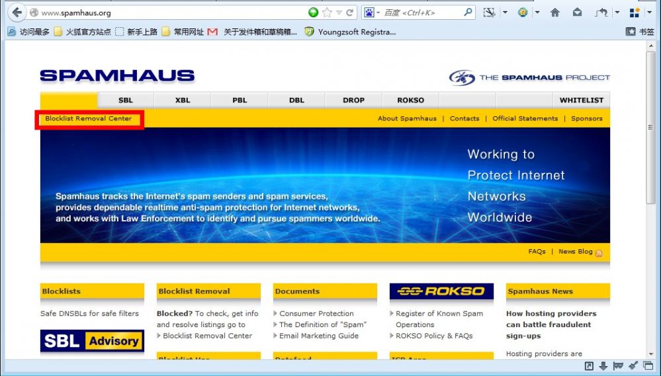Go back with the browser back arrow
Image resolution: width=661 pixels, height=376 pixels.
click(x=17, y=12)
